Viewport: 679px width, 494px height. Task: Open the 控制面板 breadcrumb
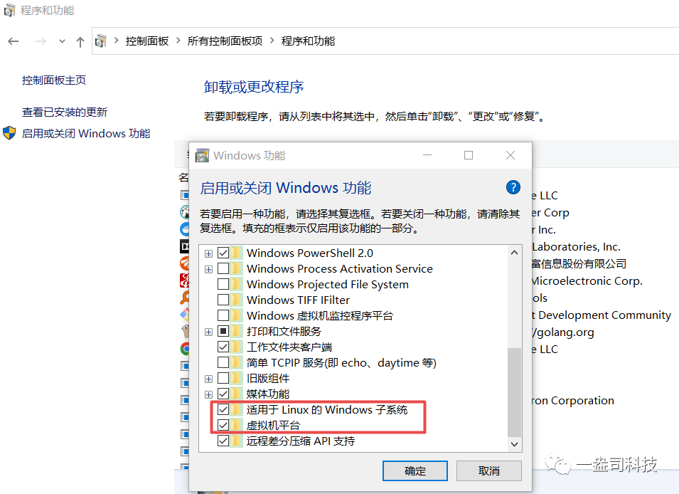(x=147, y=41)
